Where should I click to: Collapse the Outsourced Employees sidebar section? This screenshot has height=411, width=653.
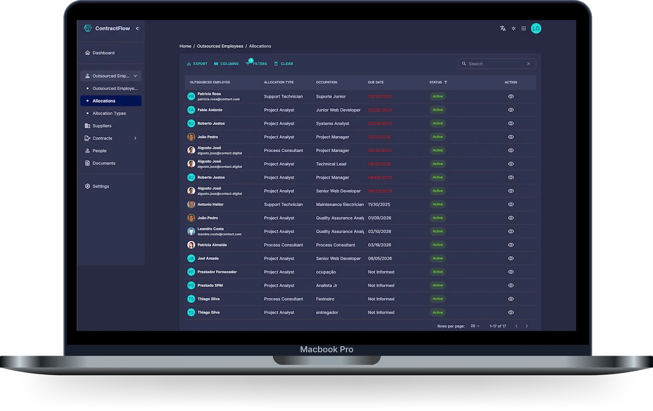pos(135,76)
